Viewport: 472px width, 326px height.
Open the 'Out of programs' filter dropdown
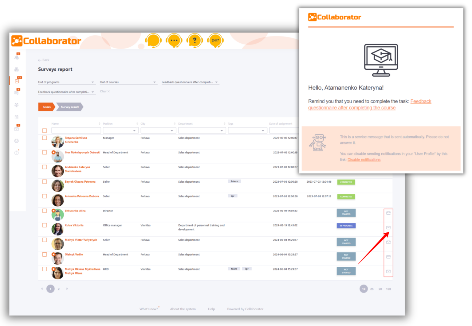click(x=66, y=82)
